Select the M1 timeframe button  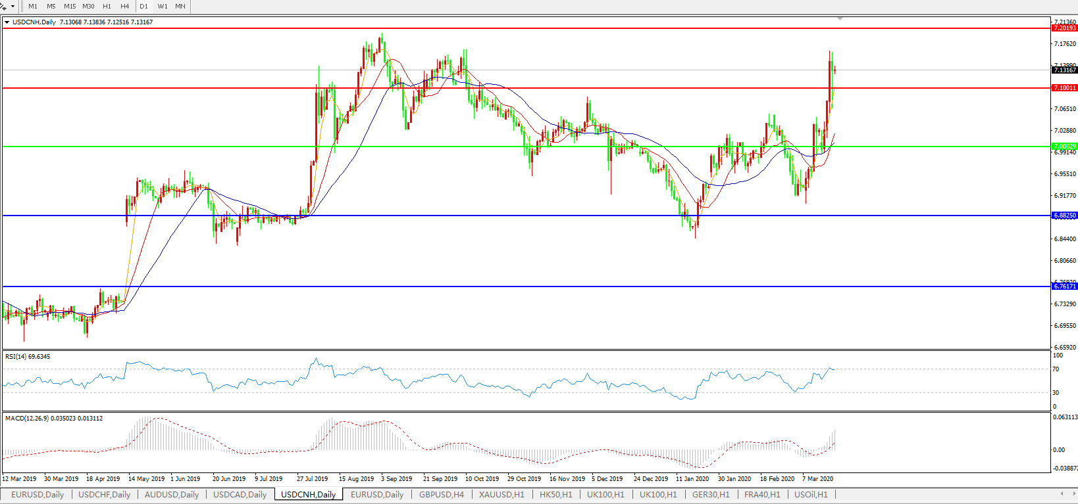pyautogui.click(x=33, y=6)
